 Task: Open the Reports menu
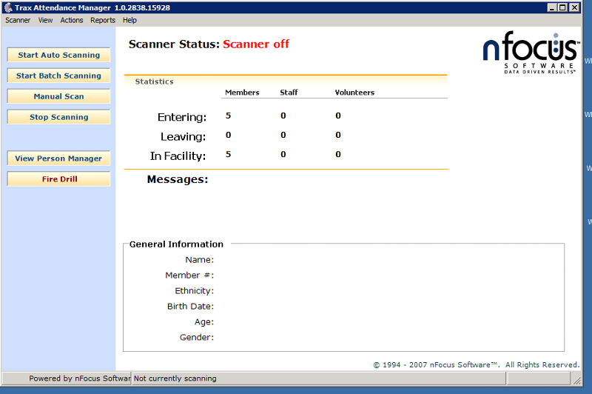click(103, 21)
